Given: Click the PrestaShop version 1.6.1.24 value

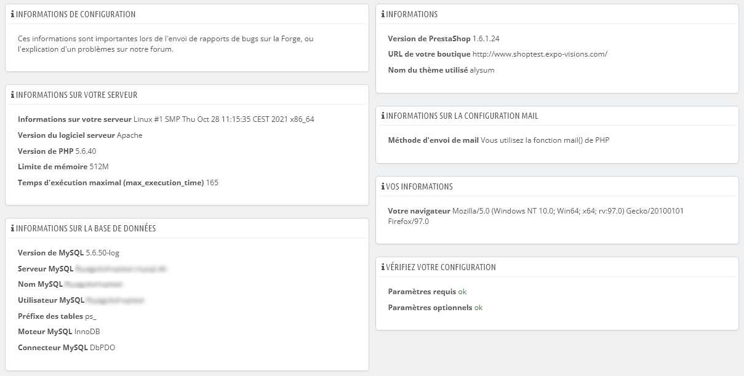Looking at the screenshot, I should [490, 38].
